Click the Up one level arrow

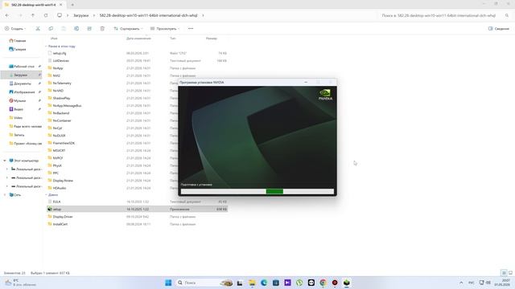pyautogui.click(x=33, y=15)
